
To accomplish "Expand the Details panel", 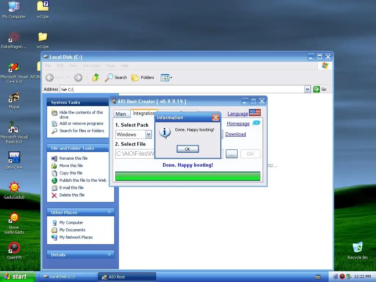I will coord(109,254).
